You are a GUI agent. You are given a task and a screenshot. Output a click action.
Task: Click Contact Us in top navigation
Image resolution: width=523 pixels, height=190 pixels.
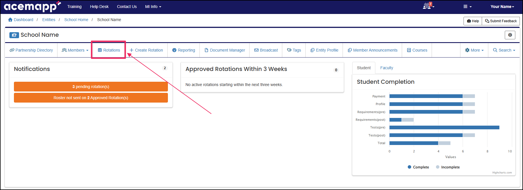point(127,7)
